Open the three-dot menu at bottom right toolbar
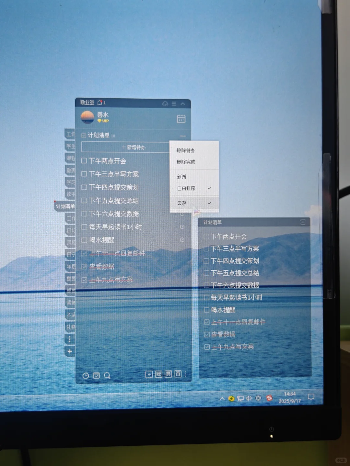Image resolution: width=350 pixels, height=466 pixels. click(x=185, y=374)
